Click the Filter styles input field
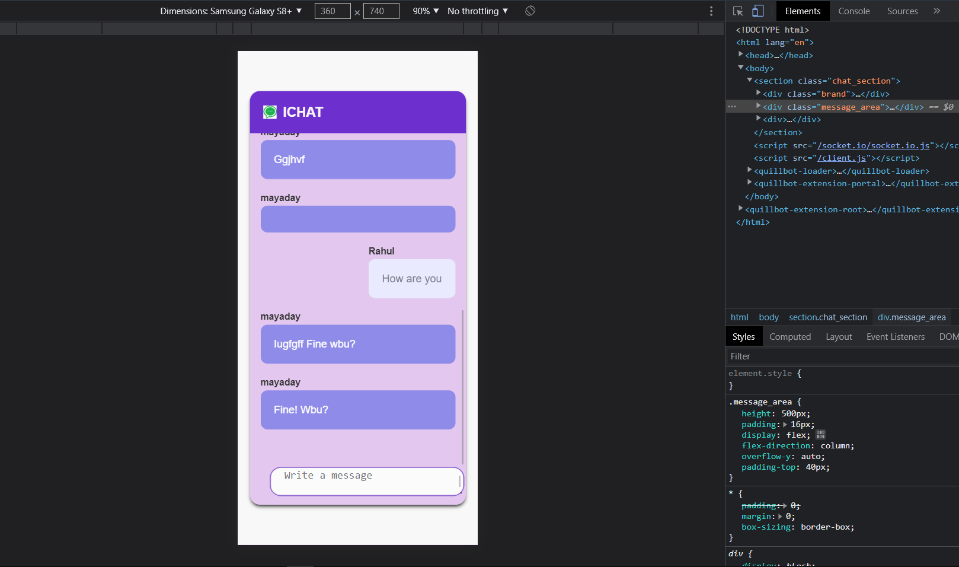 (842, 356)
